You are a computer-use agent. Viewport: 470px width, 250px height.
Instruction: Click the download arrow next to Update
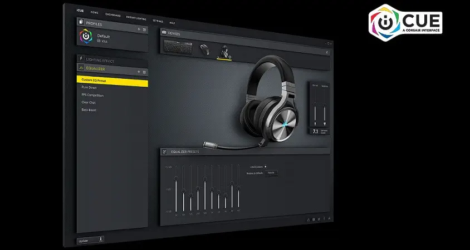pos(101,239)
